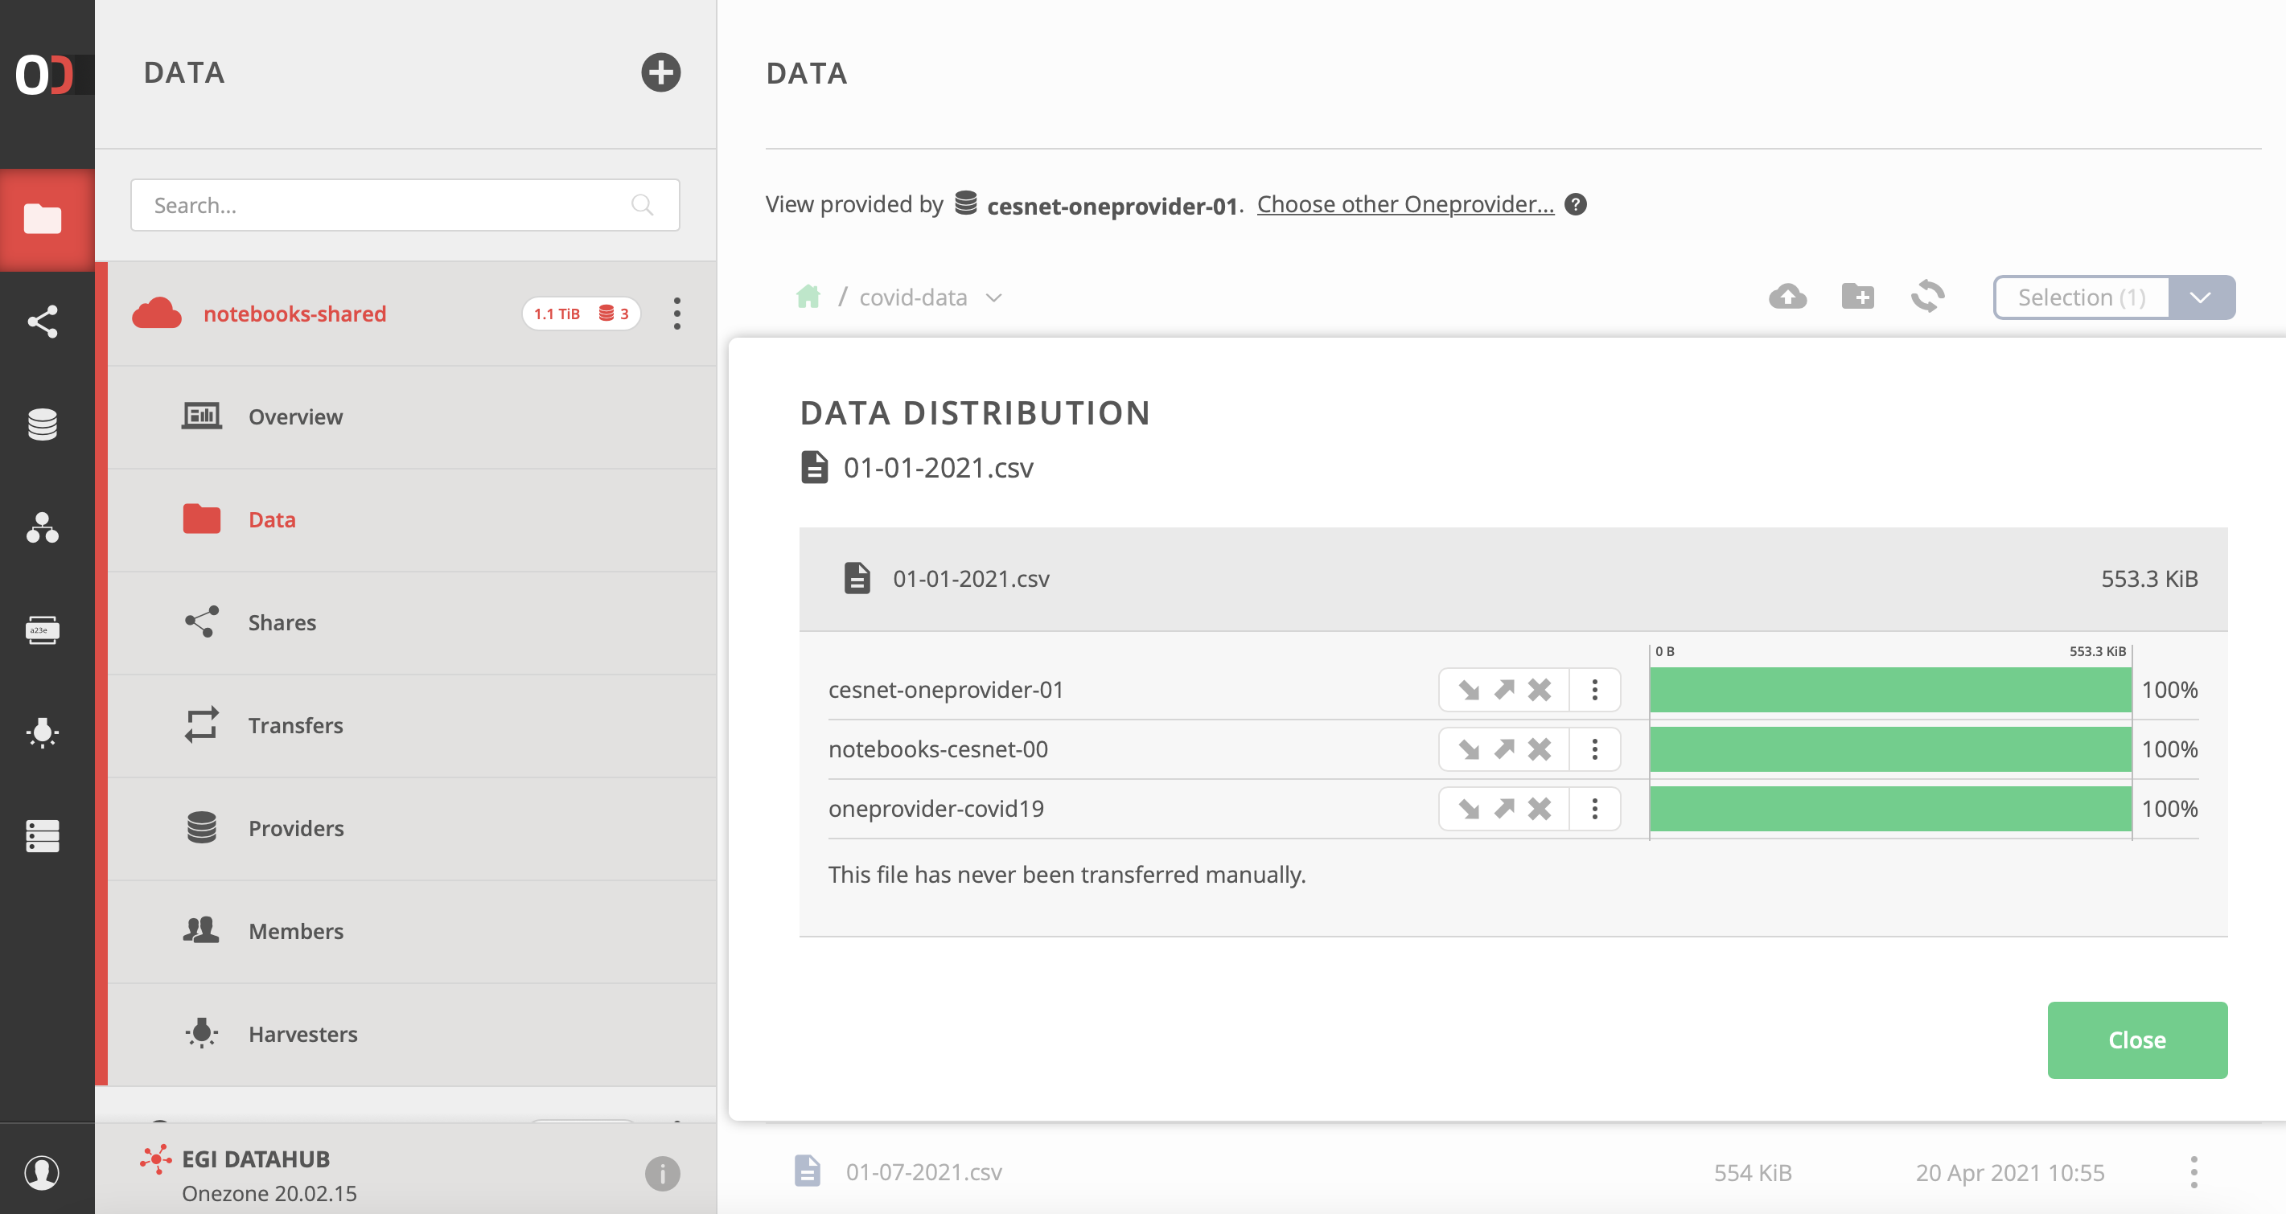Click the upload file icon
This screenshot has height=1214, width=2286.
coord(1788,297)
